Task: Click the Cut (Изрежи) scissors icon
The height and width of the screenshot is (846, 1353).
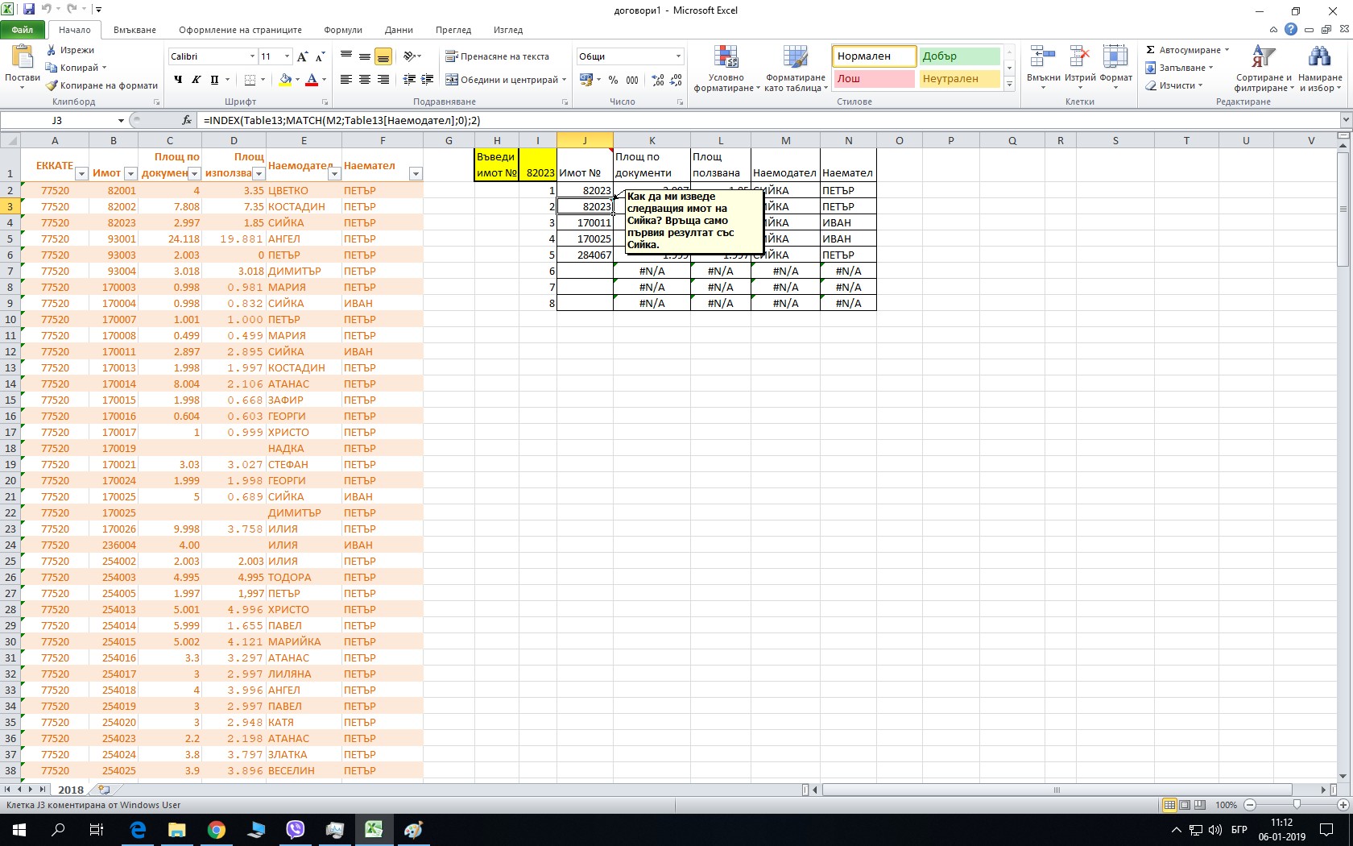Action: point(52,50)
